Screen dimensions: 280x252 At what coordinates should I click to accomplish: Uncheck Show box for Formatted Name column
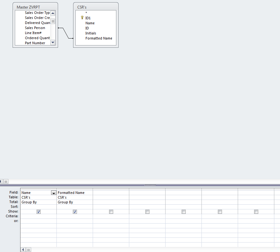click(75, 212)
